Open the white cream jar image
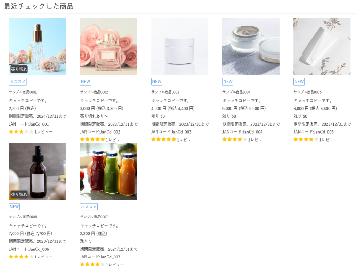356x271 pixels. click(x=179, y=46)
